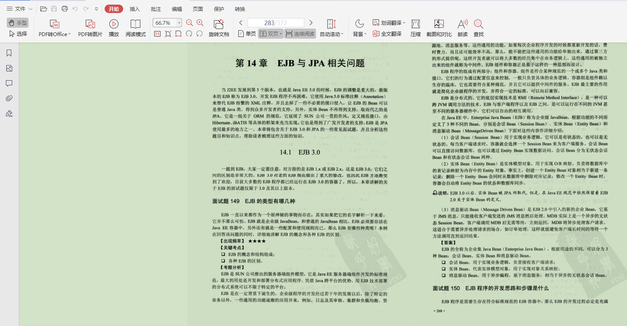Image resolution: width=627 pixels, height=326 pixels.
Task: Rotate the view counterclockwise
Action: (x=200, y=34)
